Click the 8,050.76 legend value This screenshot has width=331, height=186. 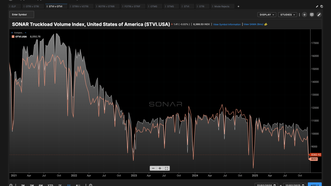(35, 37)
